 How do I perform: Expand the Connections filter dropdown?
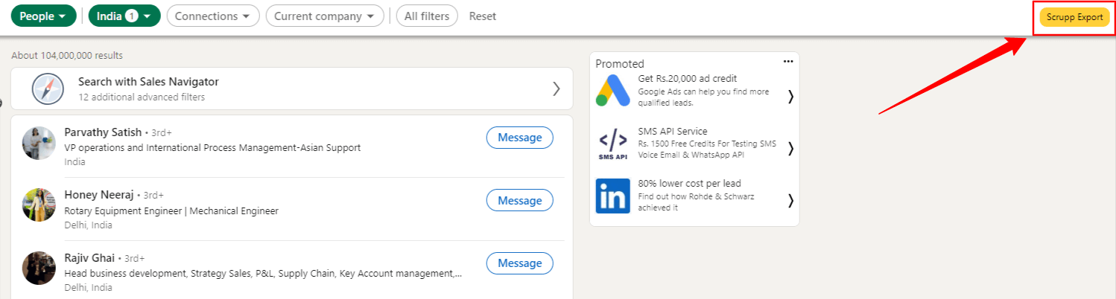pyautogui.click(x=213, y=16)
